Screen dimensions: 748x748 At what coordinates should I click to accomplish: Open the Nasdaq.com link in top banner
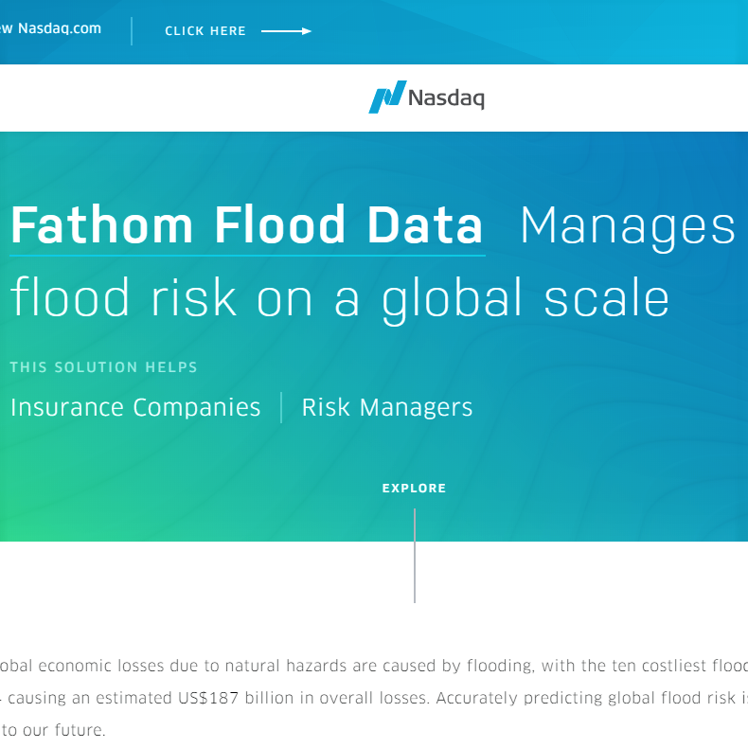pyautogui.click(x=59, y=28)
